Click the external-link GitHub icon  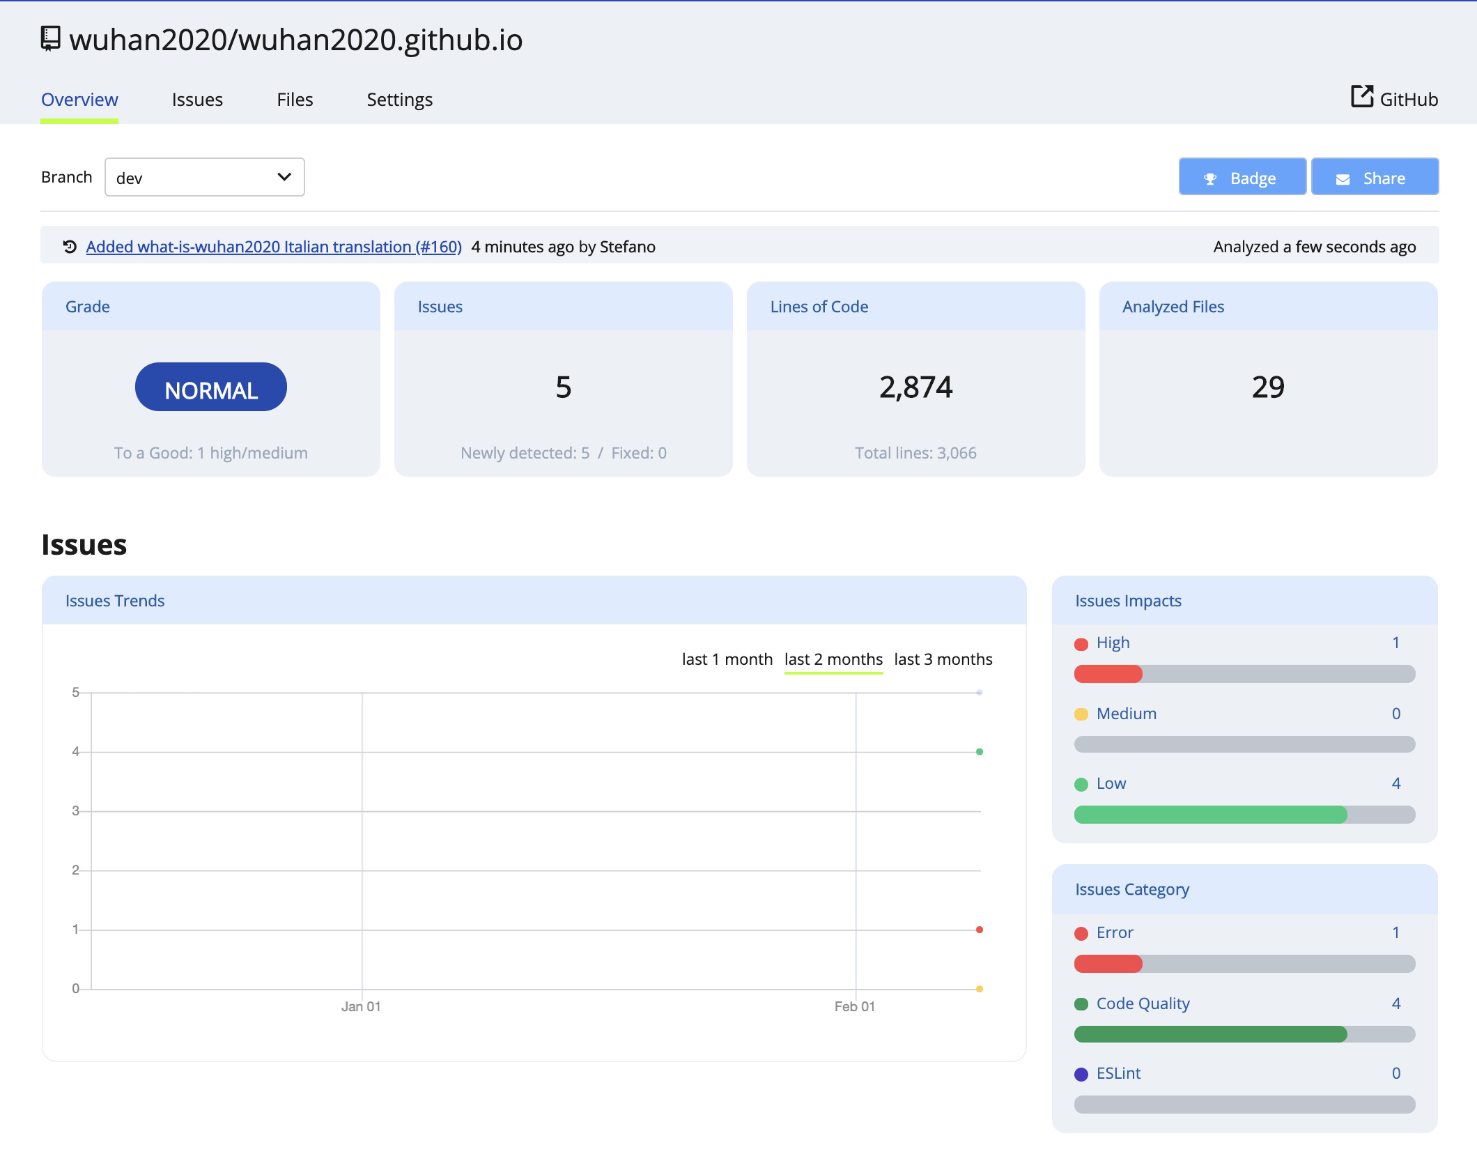point(1361,98)
